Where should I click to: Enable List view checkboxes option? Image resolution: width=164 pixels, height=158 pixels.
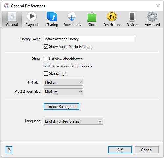pyautogui.click(x=46, y=59)
